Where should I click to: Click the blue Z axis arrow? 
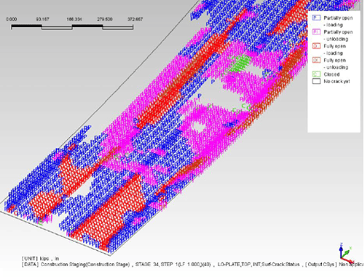(341, 250)
